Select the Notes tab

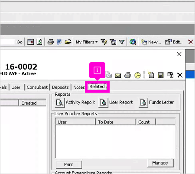tap(78, 87)
